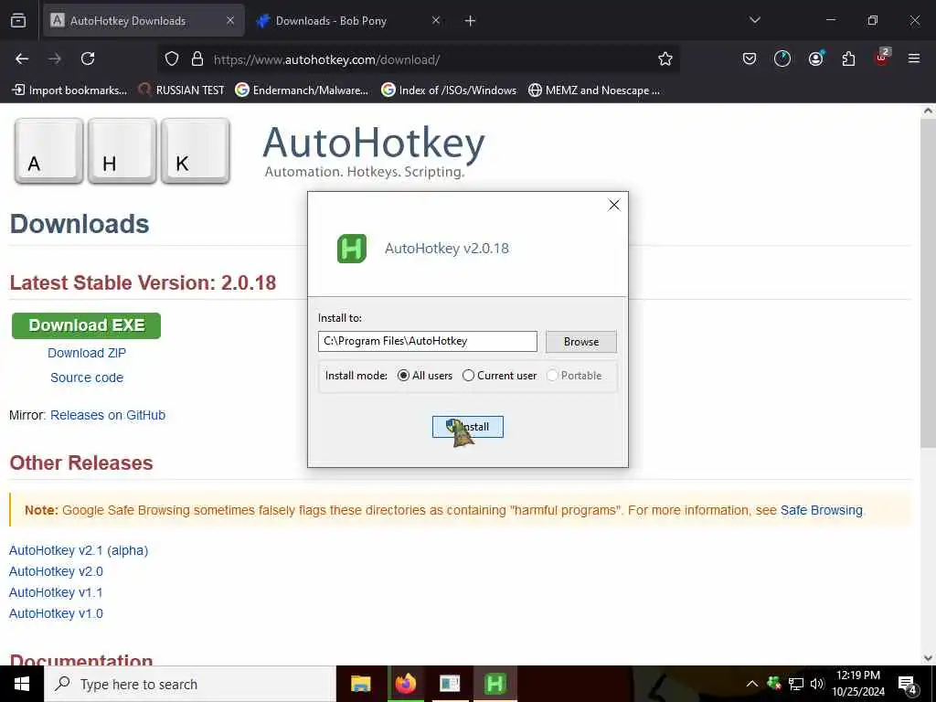Click the Install button
The image size is (936, 702).
(468, 427)
